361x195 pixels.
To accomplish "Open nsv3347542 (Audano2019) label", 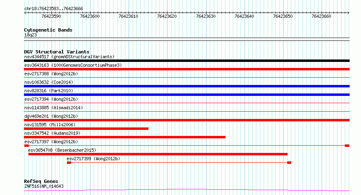I will [x=52, y=133].
